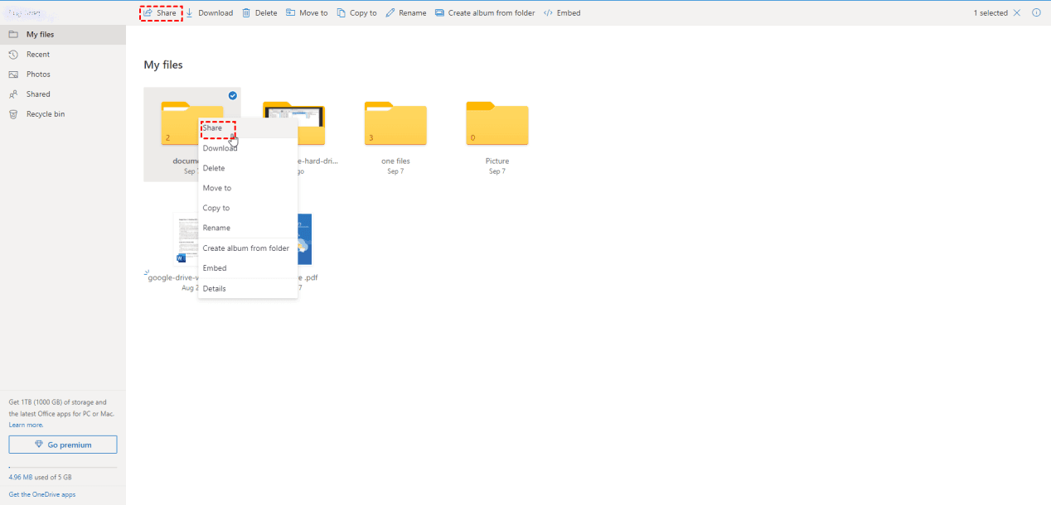Click the Share icon in top toolbar
The width and height of the screenshot is (1051, 505).
[x=148, y=13]
